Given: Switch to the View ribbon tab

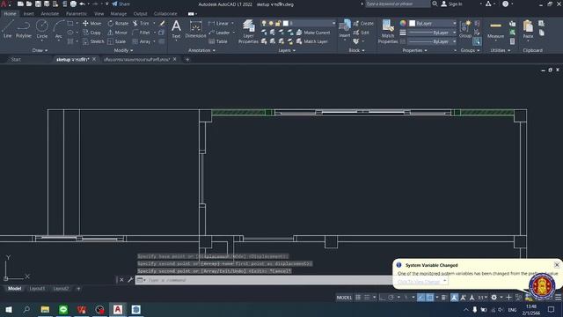Looking at the screenshot, I should tap(99, 14).
